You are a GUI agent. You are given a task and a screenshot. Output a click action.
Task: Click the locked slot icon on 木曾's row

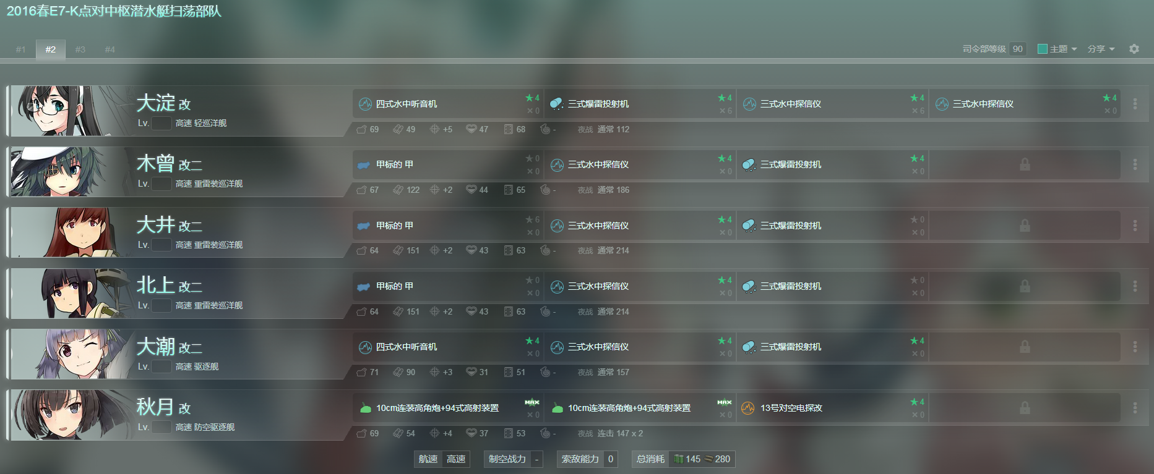pyautogui.click(x=1025, y=164)
